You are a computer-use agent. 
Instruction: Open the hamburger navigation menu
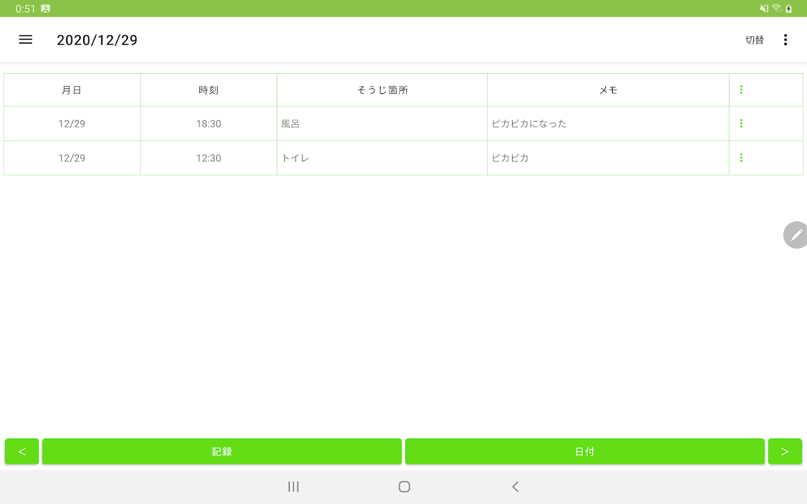25,40
